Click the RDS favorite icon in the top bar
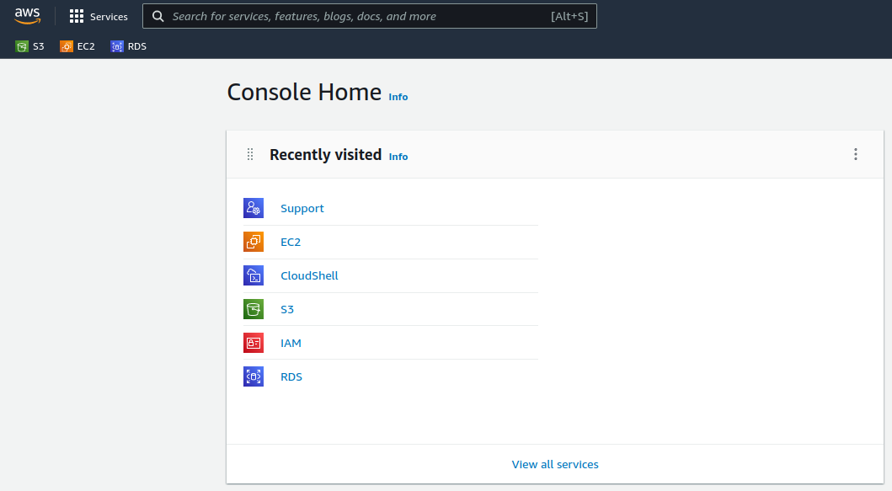This screenshot has height=491, width=892. [116, 46]
